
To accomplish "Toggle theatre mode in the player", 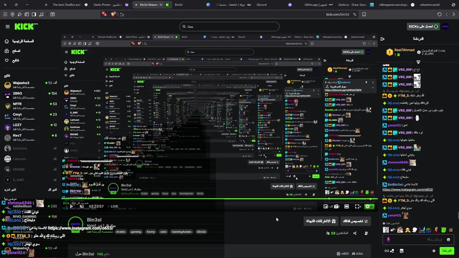I will point(347,206).
